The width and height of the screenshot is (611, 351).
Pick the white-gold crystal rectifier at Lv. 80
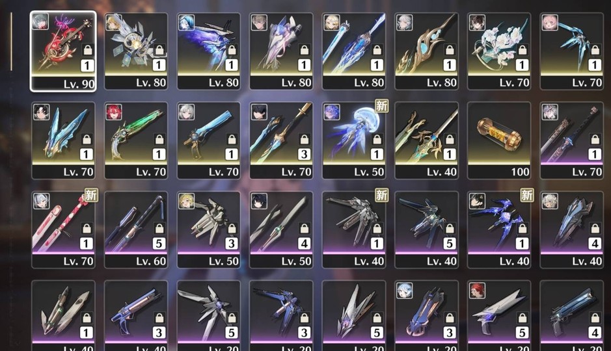tap(136, 51)
